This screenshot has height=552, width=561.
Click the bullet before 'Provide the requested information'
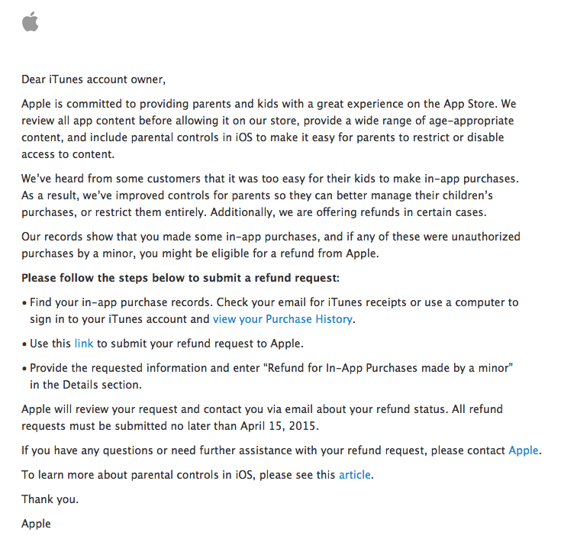(24, 369)
